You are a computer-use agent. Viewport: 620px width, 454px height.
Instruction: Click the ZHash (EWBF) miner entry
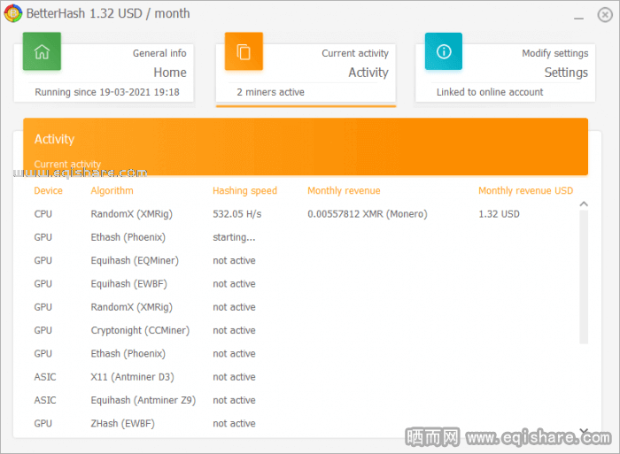pos(122,423)
